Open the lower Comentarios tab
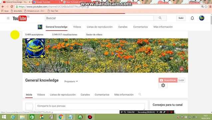The image size is (212, 120). 102,95
